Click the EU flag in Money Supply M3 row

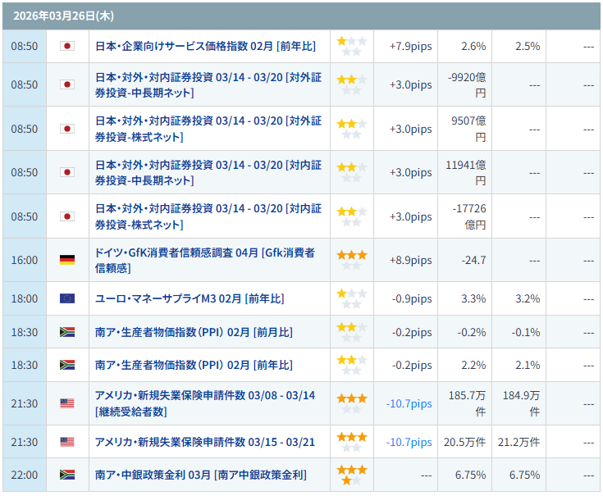pyautogui.click(x=67, y=298)
